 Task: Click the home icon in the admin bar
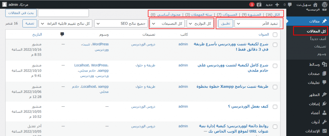[x=324, y=5]
